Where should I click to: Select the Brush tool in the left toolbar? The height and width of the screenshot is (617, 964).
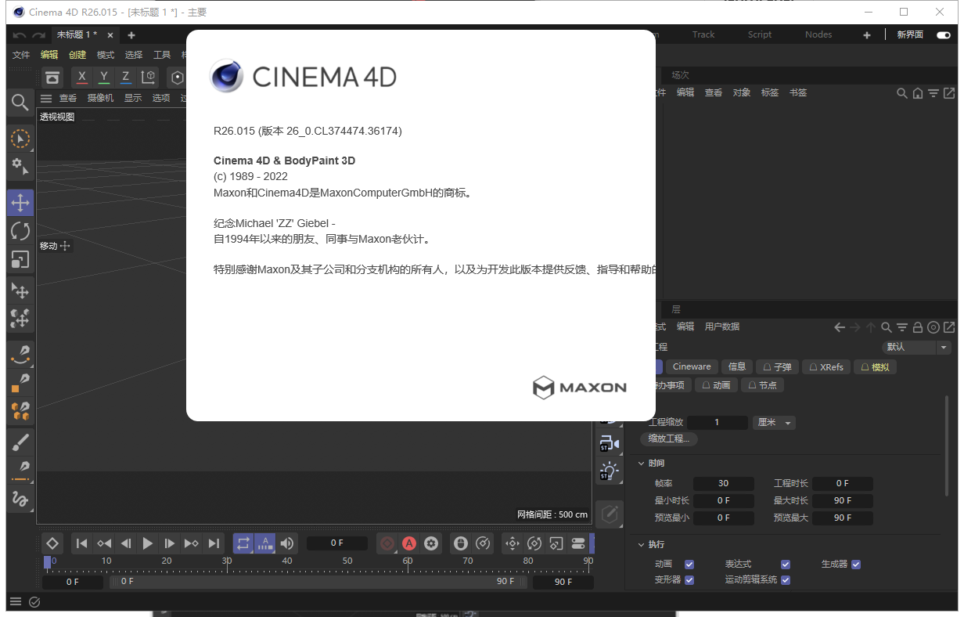pyautogui.click(x=20, y=441)
